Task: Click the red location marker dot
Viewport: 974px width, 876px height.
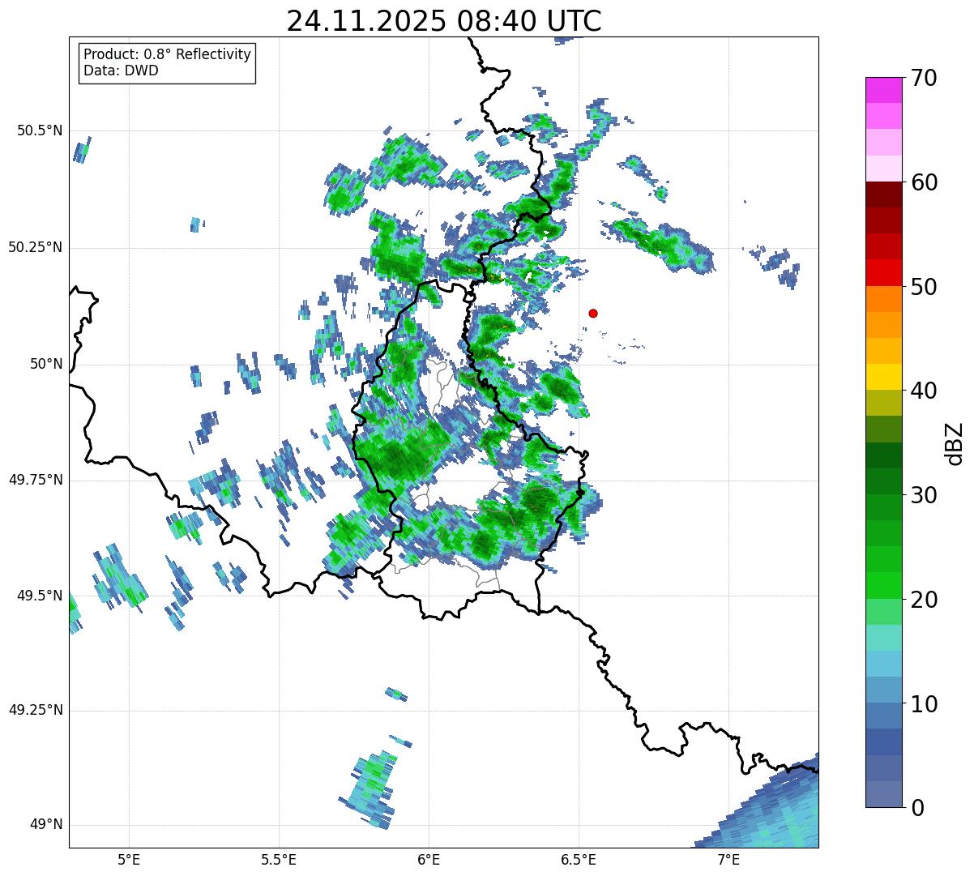Action: tap(593, 313)
